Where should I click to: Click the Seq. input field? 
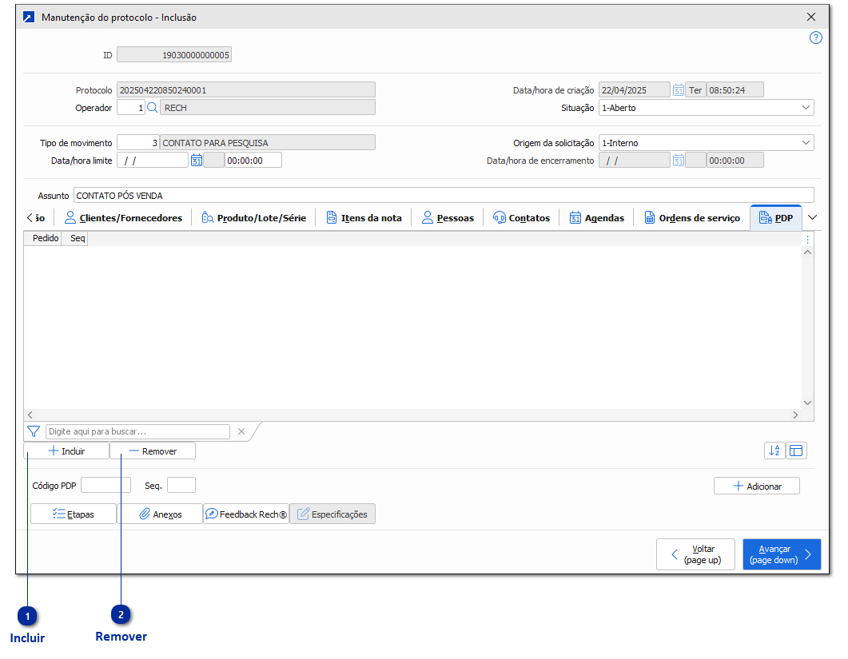pyautogui.click(x=181, y=486)
